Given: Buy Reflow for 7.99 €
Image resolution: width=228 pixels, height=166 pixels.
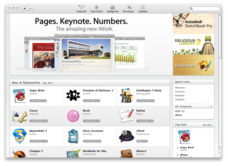Looking at the screenshot, I should [x=143, y=121].
